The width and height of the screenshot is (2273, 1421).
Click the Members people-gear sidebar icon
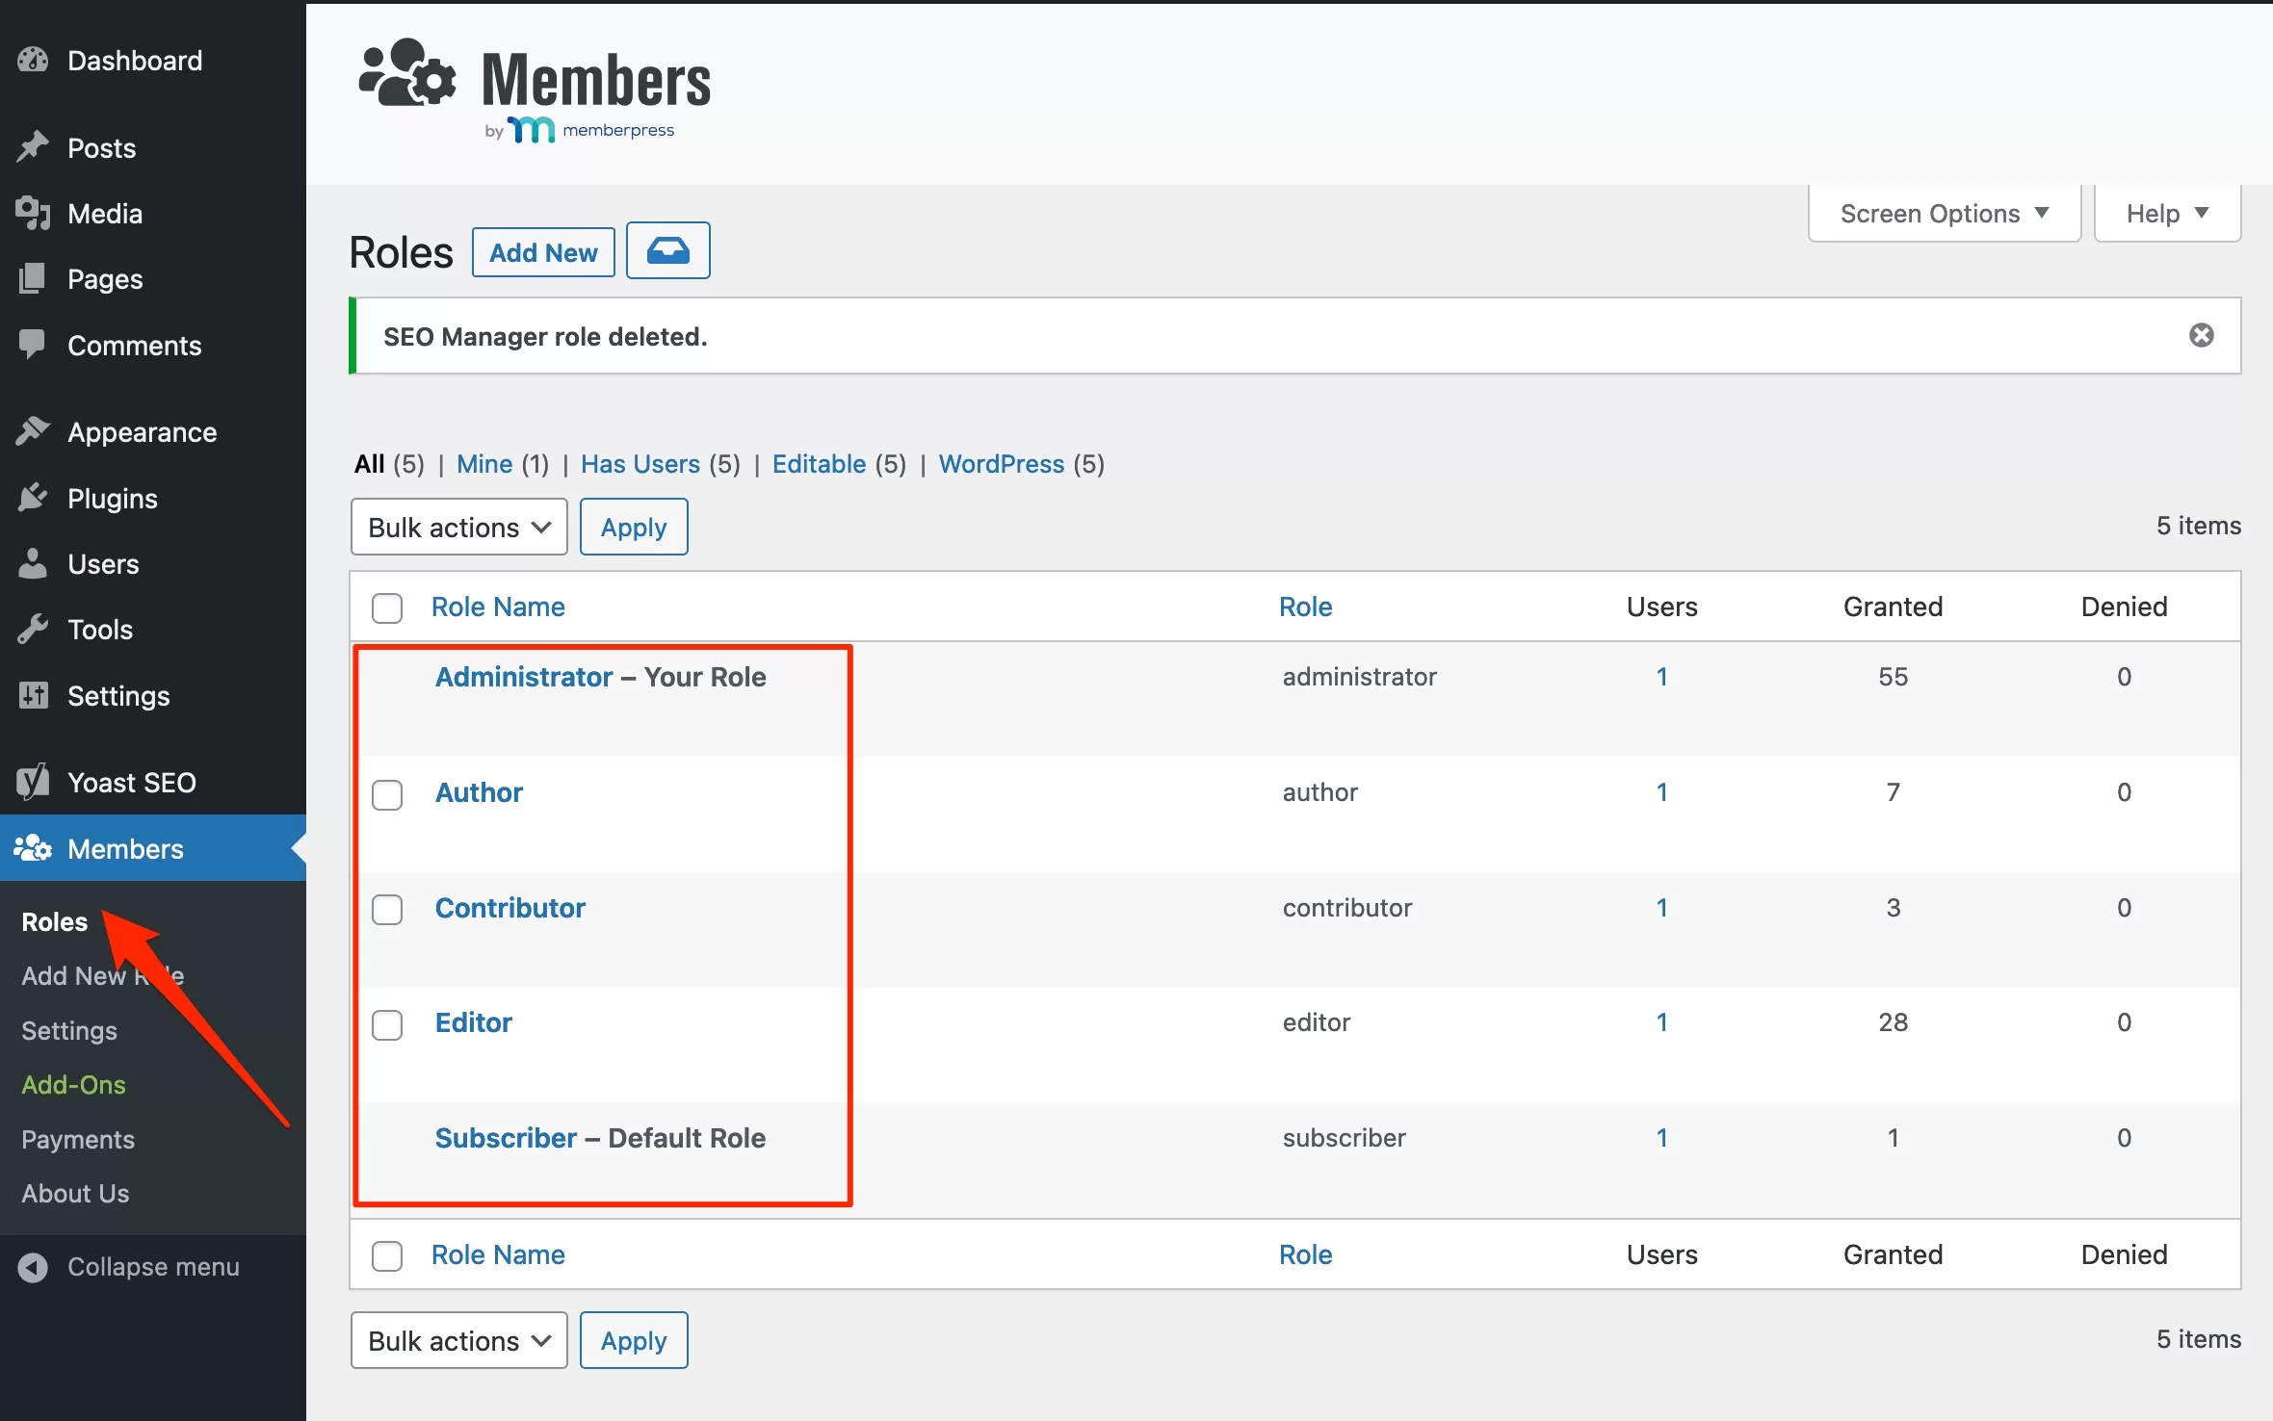tap(33, 848)
